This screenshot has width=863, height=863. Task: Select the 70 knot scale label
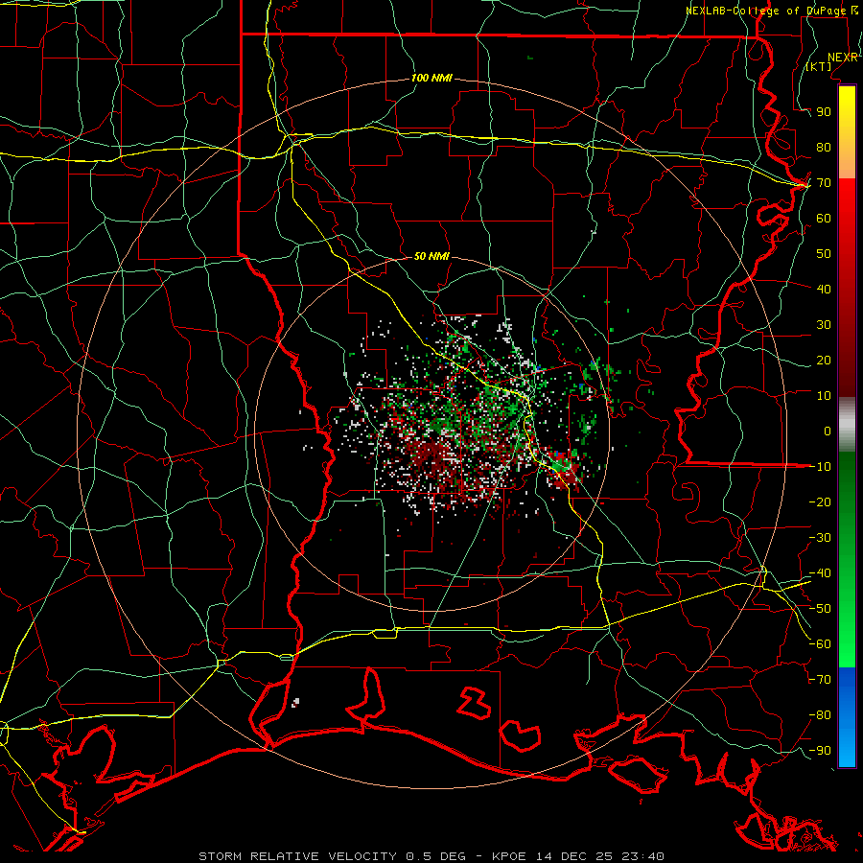(824, 183)
